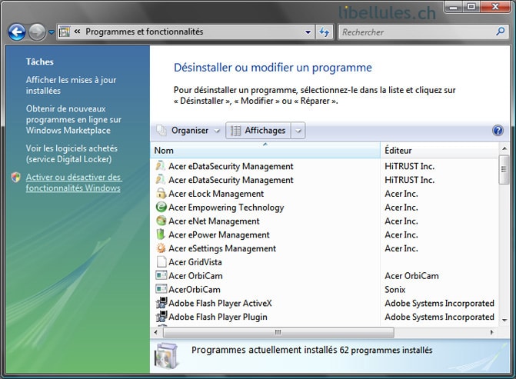Image resolution: width=516 pixels, height=379 pixels.
Task: Select the AcerOrbiCam program icon
Action: click(161, 289)
